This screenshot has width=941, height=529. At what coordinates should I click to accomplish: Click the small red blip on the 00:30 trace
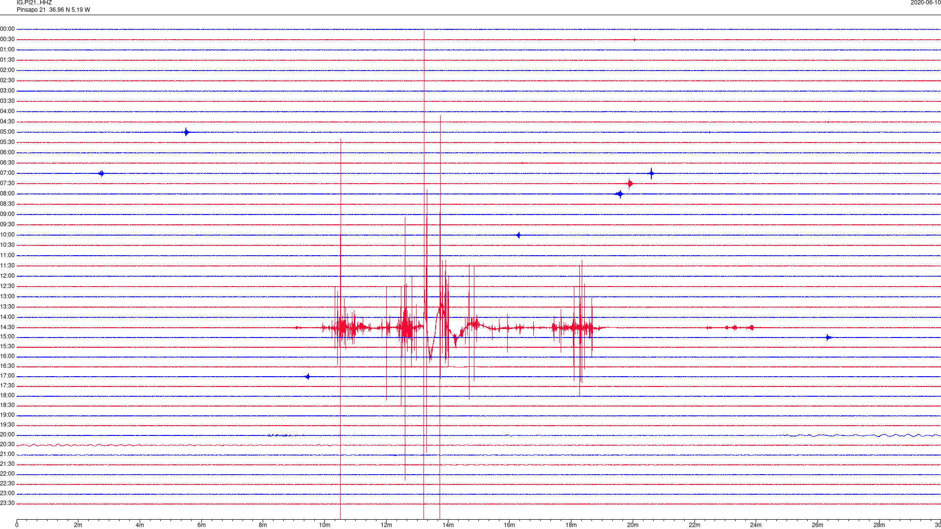635,40
